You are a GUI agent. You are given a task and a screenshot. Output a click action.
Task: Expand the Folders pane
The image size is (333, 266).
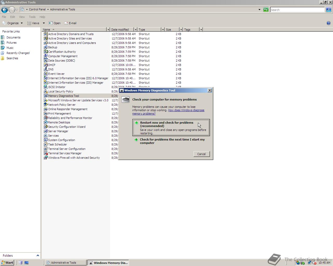[38, 256]
